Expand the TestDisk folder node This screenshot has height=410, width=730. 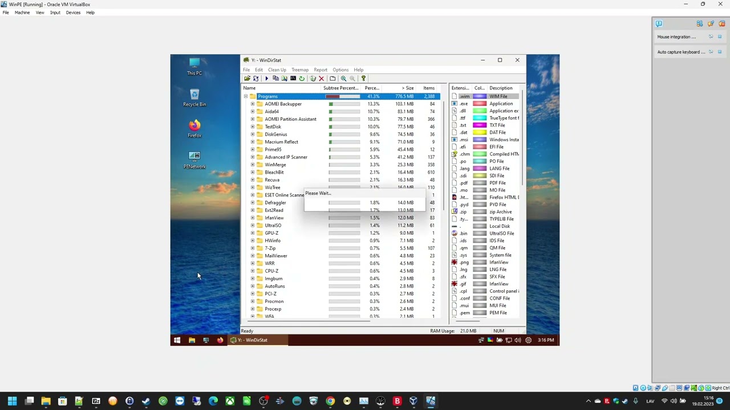[253, 126]
